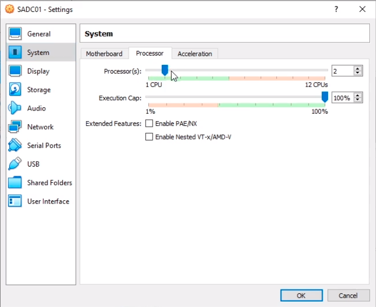Select Storage label in sidebar
This screenshot has width=376, height=307.
pyautogui.click(x=39, y=90)
